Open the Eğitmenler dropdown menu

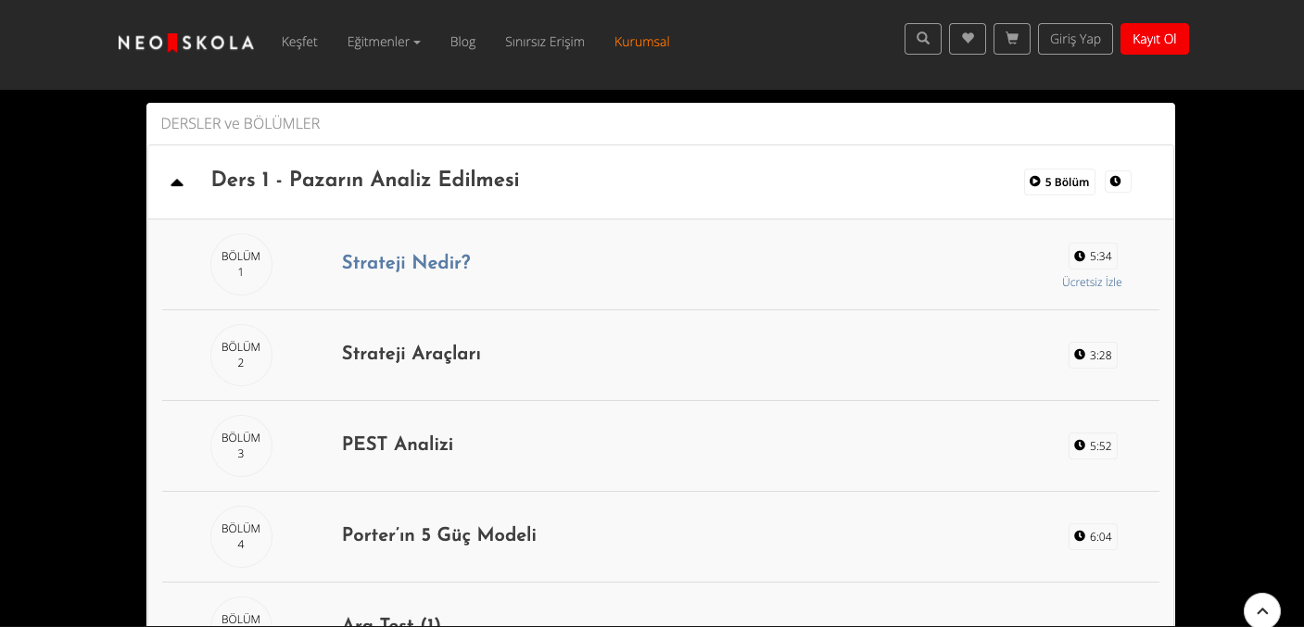pos(384,42)
